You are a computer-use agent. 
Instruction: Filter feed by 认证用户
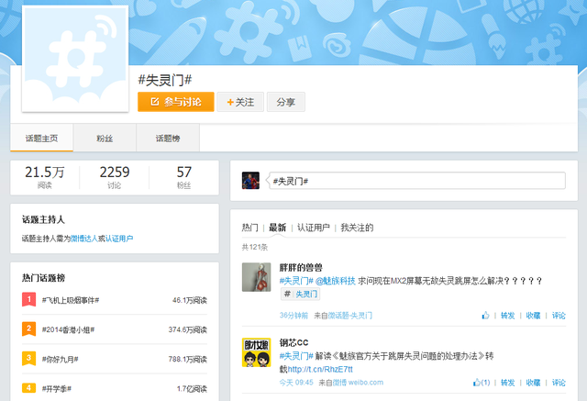click(x=314, y=228)
